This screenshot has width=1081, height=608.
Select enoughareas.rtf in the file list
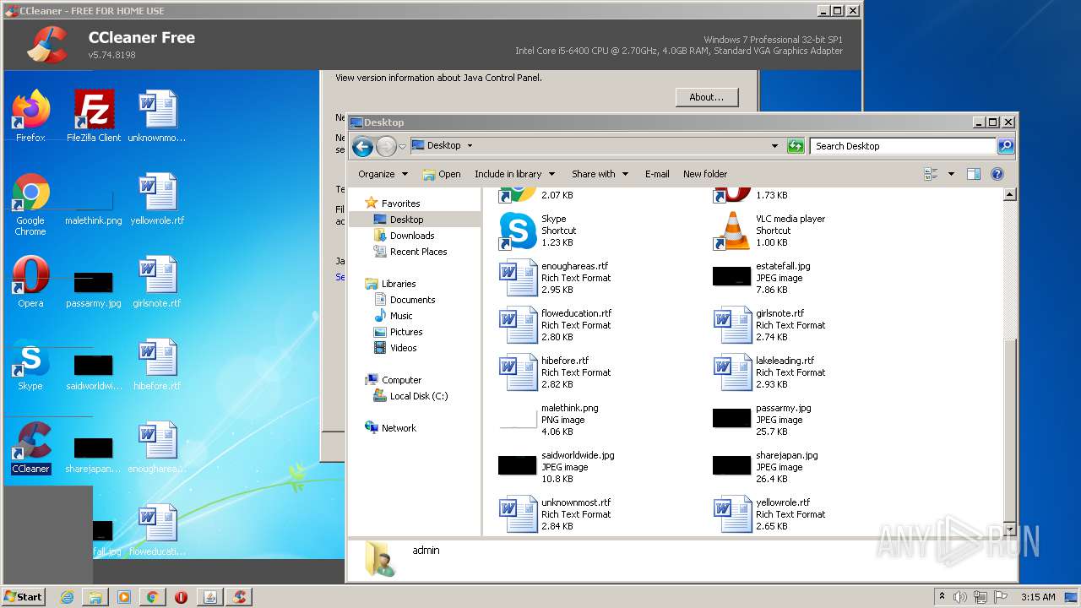point(556,278)
